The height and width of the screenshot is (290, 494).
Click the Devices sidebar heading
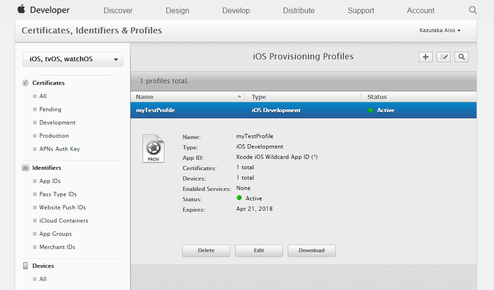coord(43,265)
